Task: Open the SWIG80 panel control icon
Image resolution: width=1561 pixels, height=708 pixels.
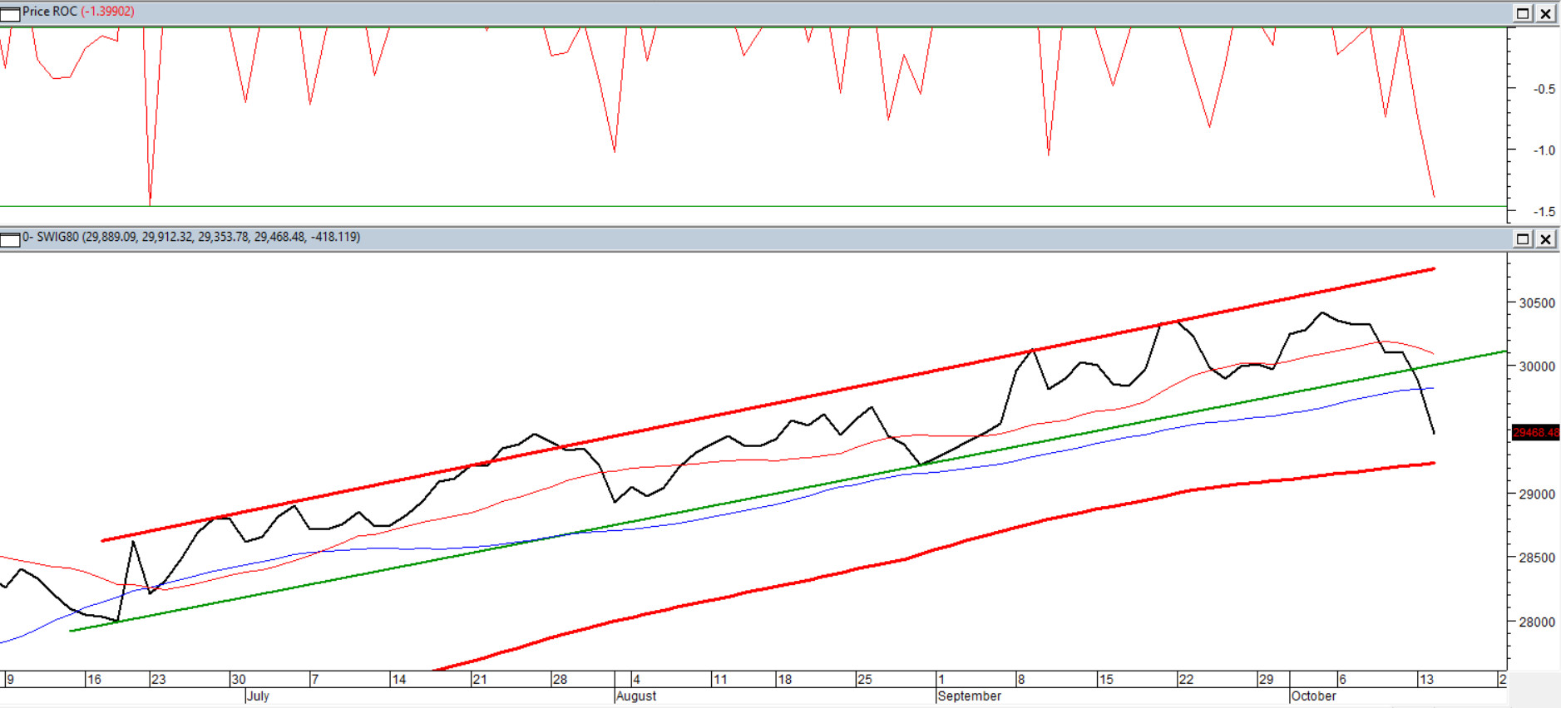Action: 10,239
